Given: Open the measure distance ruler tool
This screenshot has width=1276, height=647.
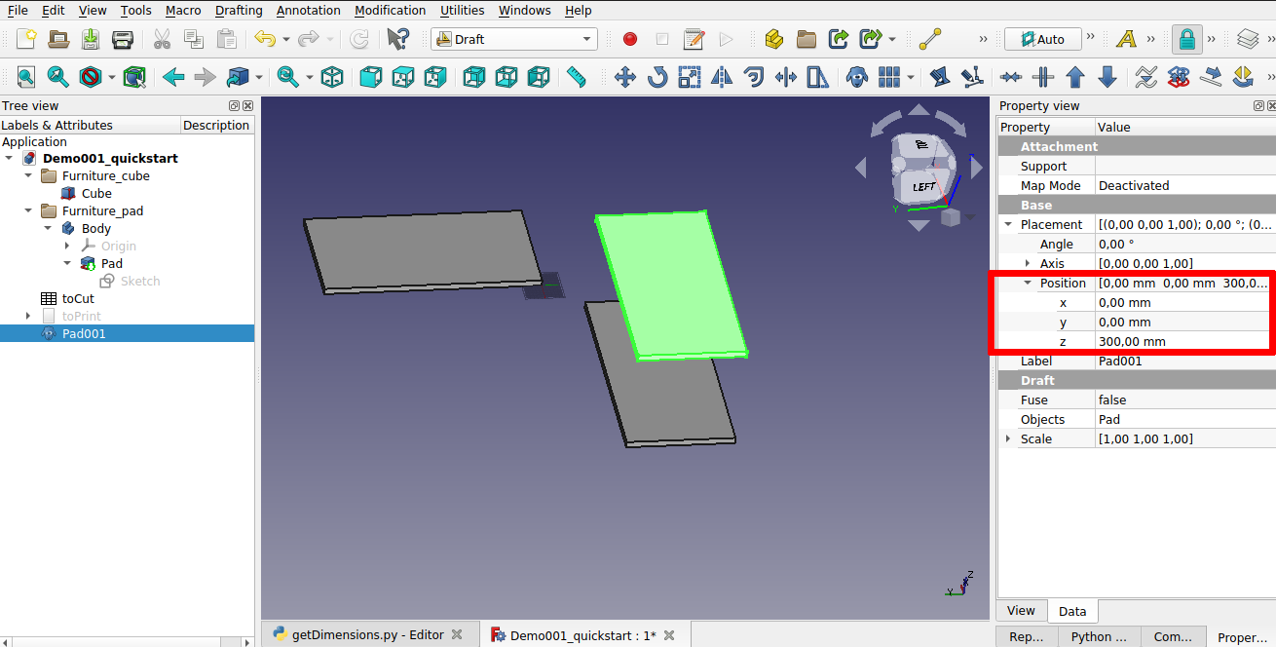Looking at the screenshot, I should click(x=576, y=77).
